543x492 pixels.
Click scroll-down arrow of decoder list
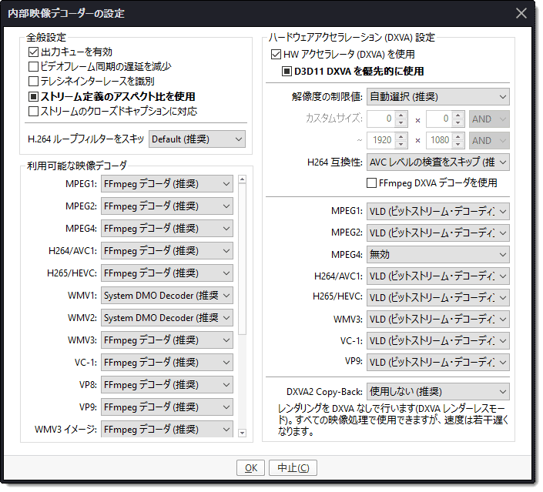click(243, 433)
